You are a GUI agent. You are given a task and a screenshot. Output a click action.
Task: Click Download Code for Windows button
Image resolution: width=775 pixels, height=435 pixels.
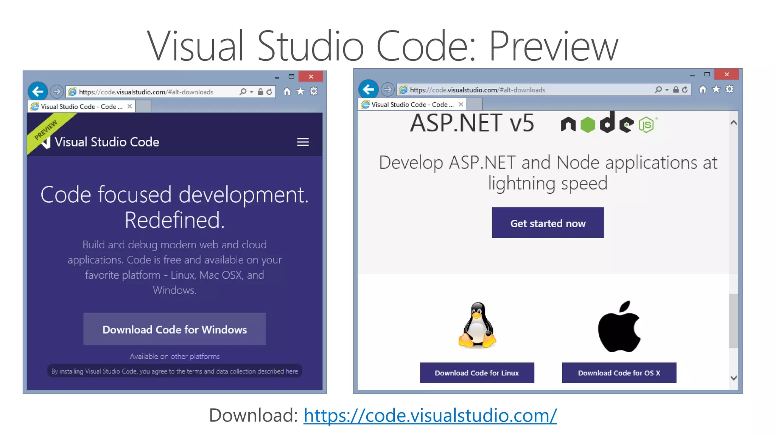point(174,329)
